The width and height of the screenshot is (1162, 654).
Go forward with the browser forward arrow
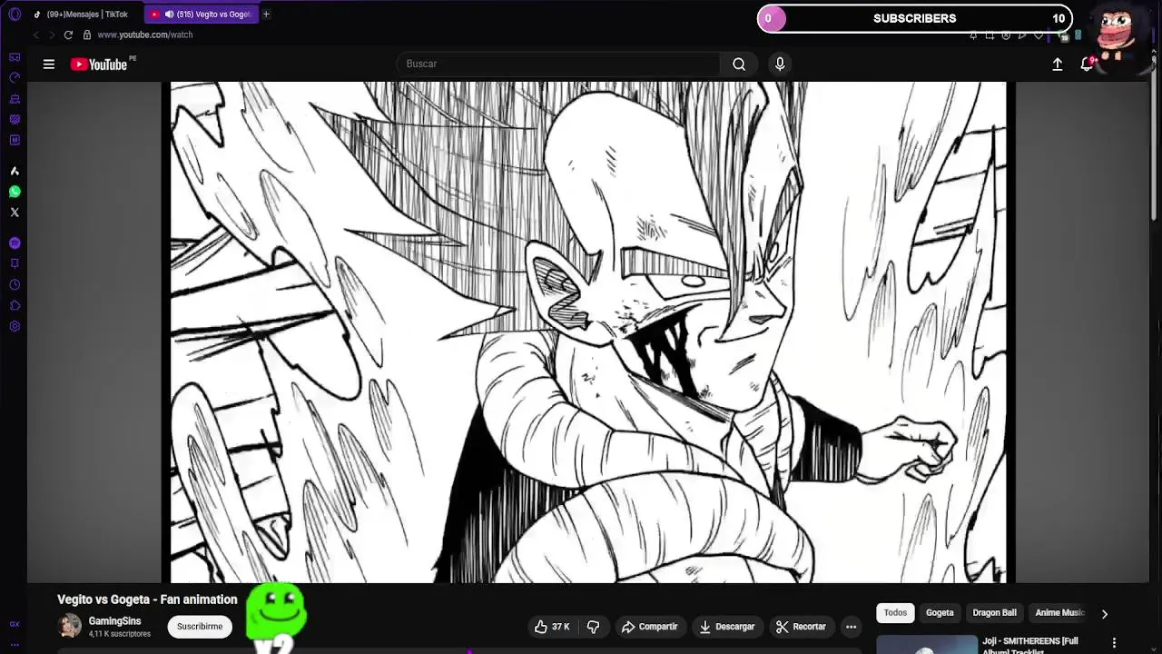click(52, 35)
